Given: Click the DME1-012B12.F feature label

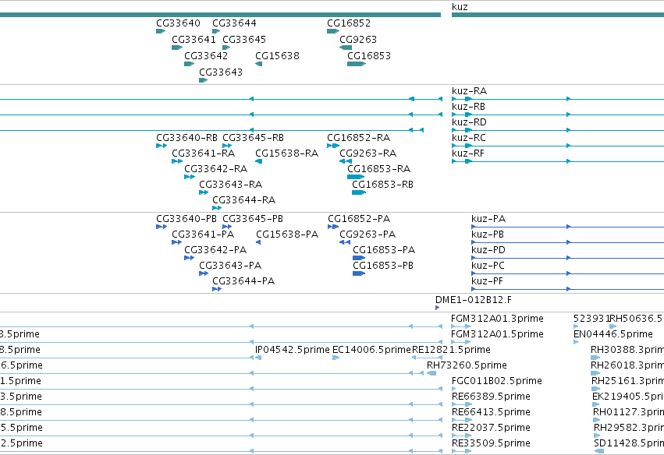Looking at the screenshot, I should [x=474, y=300].
